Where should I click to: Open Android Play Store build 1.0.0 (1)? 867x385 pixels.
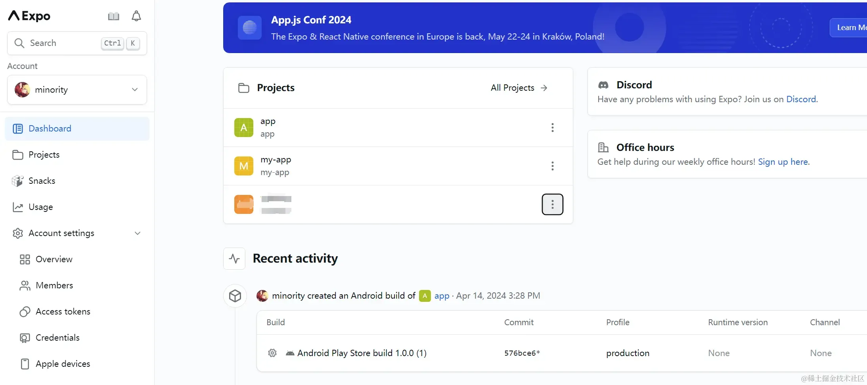coord(362,353)
